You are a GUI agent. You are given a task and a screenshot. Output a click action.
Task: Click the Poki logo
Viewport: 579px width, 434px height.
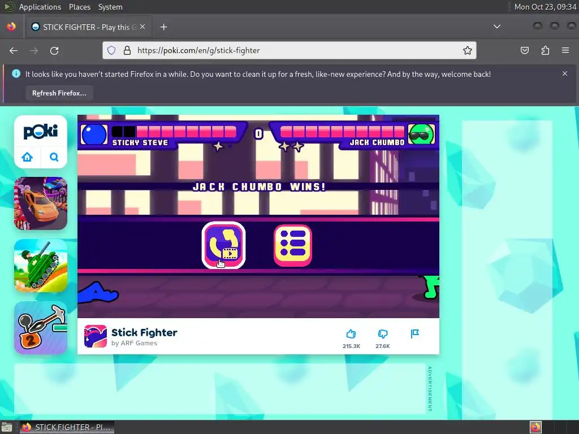pyautogui.click(x=41, y=131)
